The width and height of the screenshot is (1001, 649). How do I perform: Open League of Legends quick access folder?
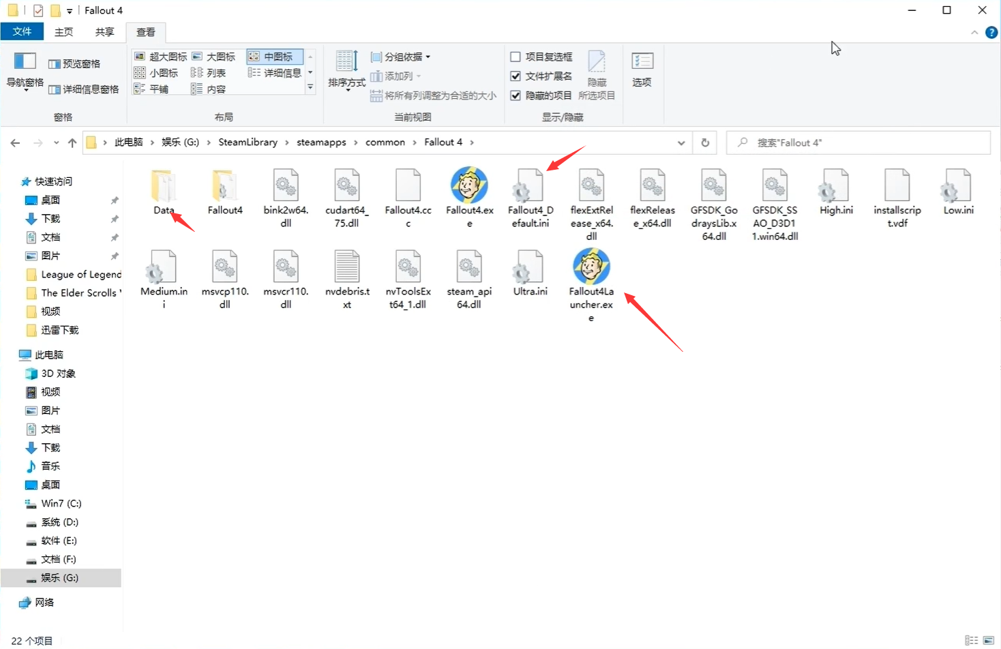coord(73,274)
